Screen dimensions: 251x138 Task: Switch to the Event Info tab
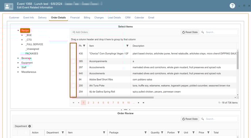(x=29, y=17)
